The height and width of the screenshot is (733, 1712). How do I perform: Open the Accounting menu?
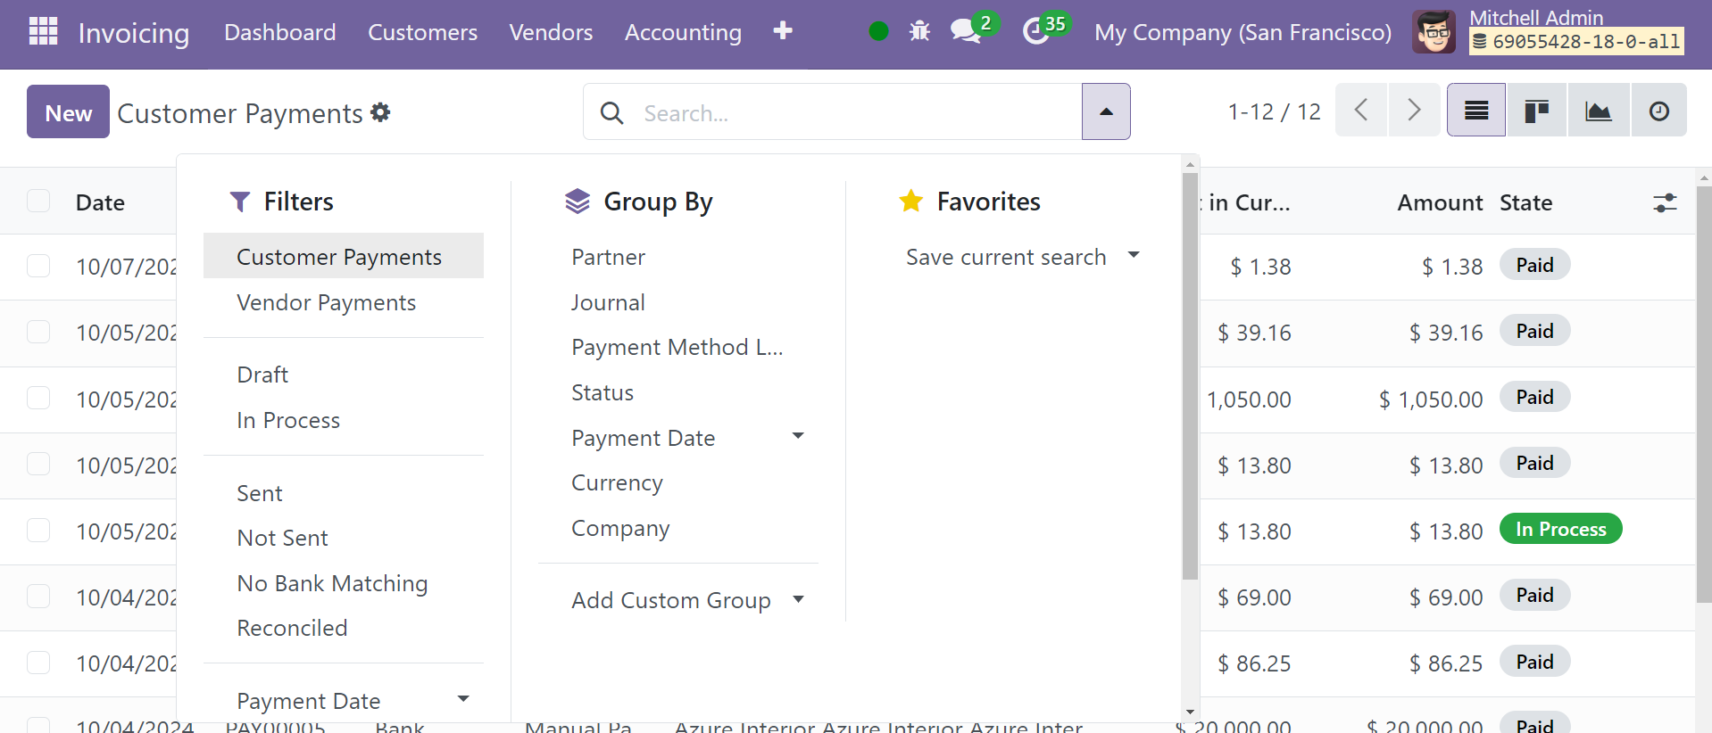[683, 32]
